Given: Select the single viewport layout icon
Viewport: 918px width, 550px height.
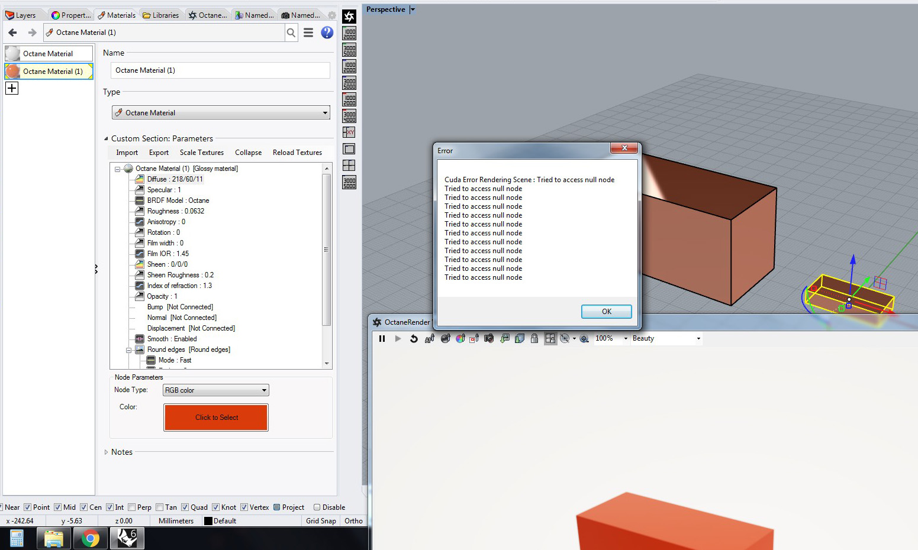Looking at the screenshot, I should 349,149.
